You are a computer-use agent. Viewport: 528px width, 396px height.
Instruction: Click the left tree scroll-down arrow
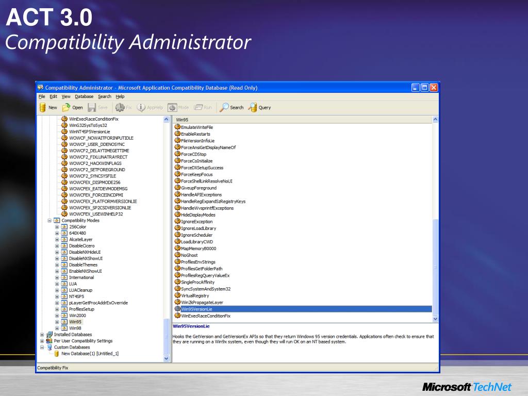[x=166, y=359]
